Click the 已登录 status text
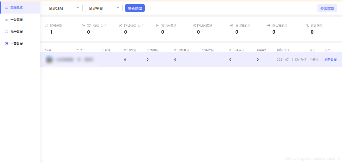 314,60
